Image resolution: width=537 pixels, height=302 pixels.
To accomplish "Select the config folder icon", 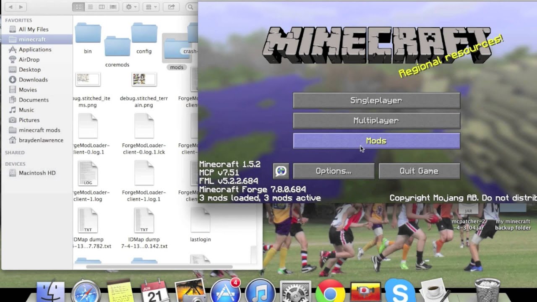I will [x=144, y=33].
